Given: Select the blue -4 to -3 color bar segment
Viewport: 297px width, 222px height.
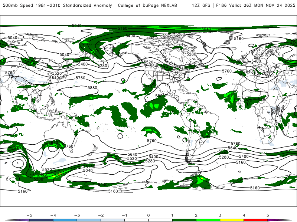Looking at the screenshot, I should 65,220.
